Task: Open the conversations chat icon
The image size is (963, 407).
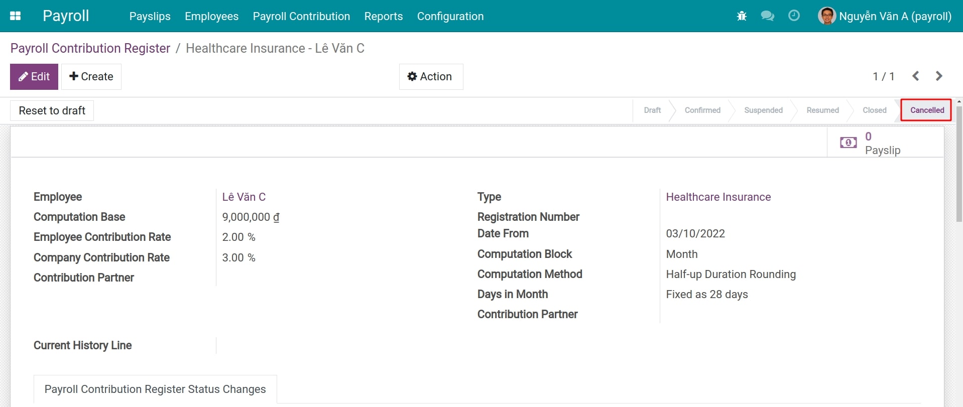Action: coord(767,16)
